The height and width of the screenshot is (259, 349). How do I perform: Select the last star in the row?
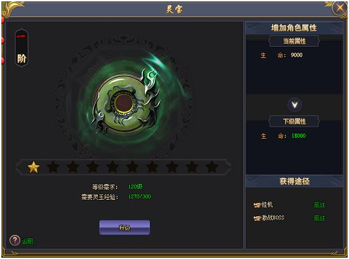click(212, 167)
